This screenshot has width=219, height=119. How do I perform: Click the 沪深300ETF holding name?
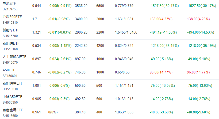(14, 17)
